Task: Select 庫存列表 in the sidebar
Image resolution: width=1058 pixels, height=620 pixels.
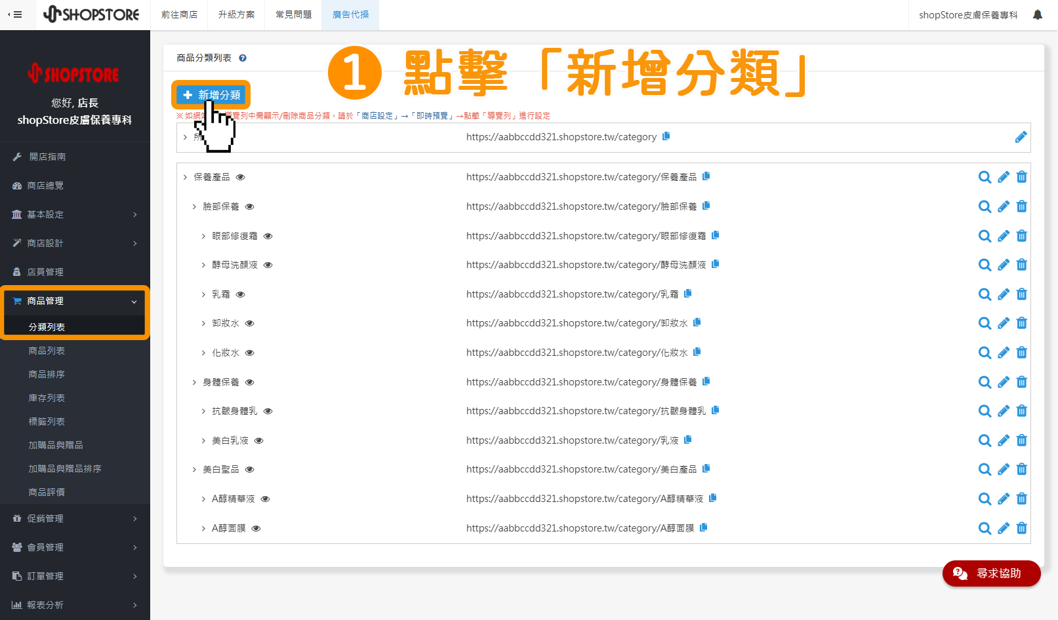Action: (x=47, y=398)
